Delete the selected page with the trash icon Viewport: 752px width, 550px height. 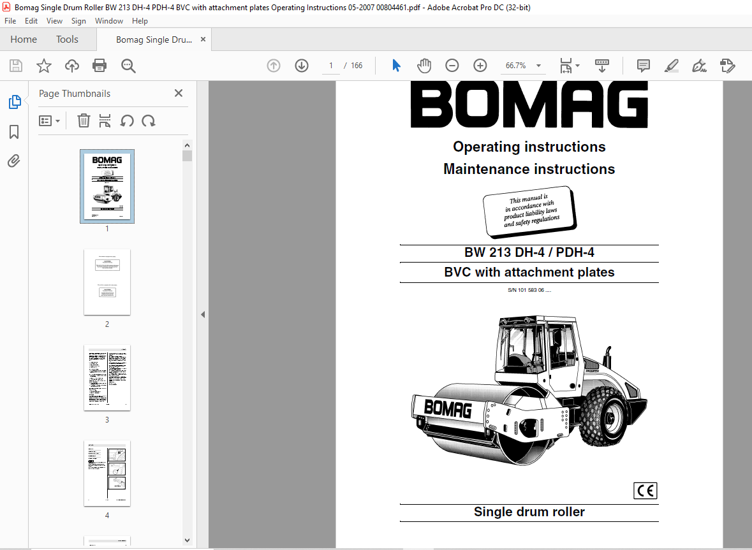[x=84, y=120]
